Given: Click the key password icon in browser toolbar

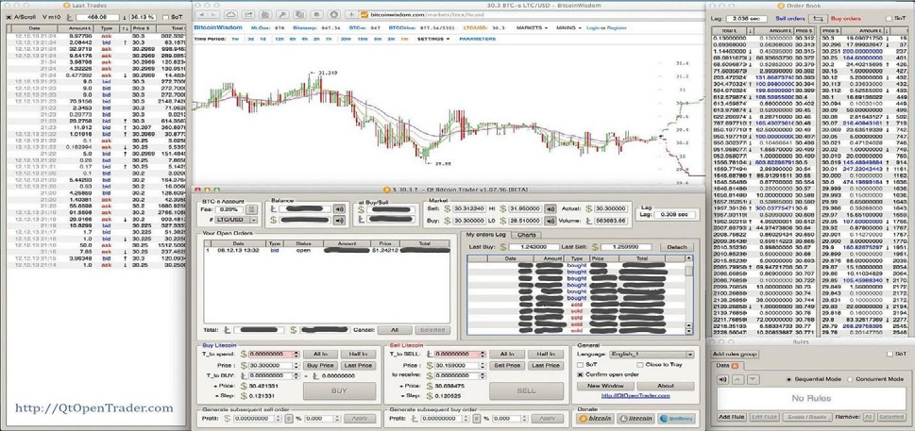Looking at the screenshot, I should [x=282, y=14].
